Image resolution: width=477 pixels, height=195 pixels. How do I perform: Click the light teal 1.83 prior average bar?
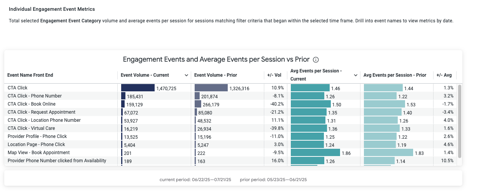pyautogui.click(x=389, y=153)
